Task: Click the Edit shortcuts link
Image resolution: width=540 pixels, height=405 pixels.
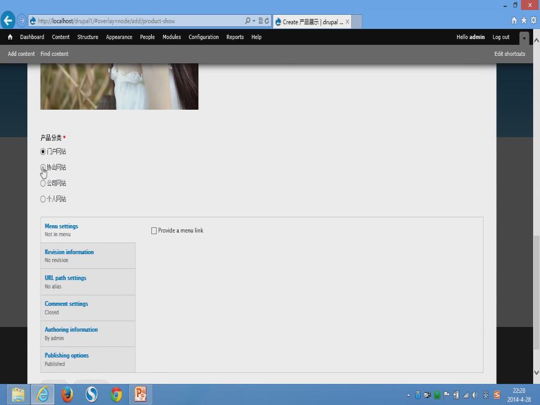Action: (x=510, y=54)
